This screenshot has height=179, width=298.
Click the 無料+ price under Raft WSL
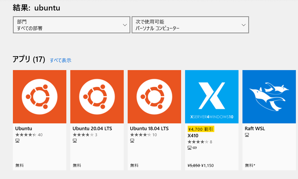pos(250,166)
